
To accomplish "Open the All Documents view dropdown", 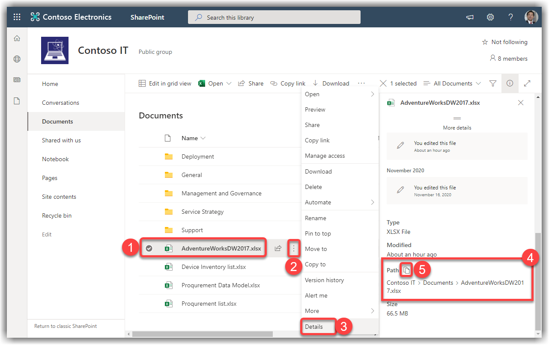I will point(452,83).
